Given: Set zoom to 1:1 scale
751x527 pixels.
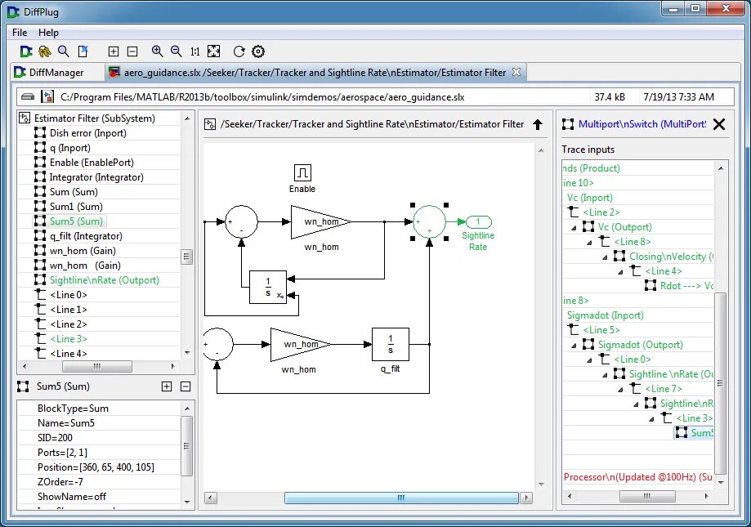Looking at the screenshot, I should click(195, 51).
